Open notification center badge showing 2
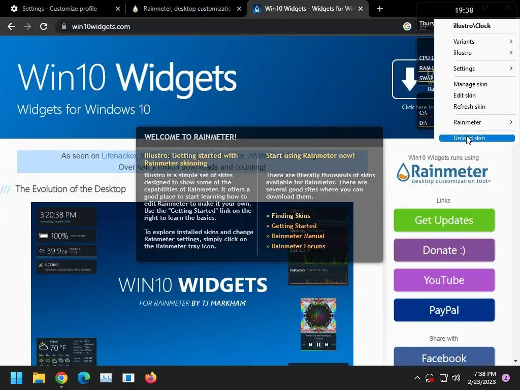The image size is (520, 390). (506, 378)
